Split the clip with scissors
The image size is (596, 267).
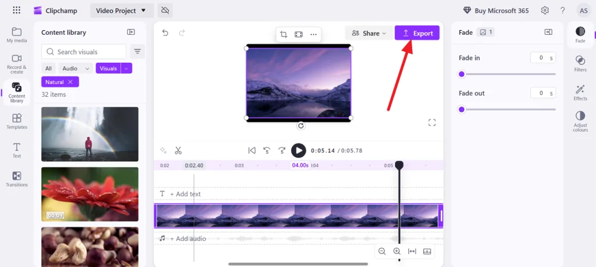click(x=178, y=150)
